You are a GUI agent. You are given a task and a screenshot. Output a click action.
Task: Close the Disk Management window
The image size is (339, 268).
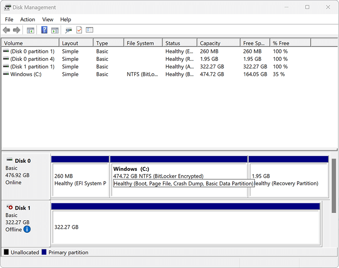328,7
